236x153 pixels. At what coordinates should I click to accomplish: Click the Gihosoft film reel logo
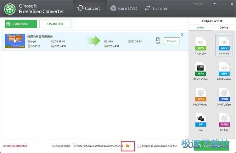tap(10, 9)
